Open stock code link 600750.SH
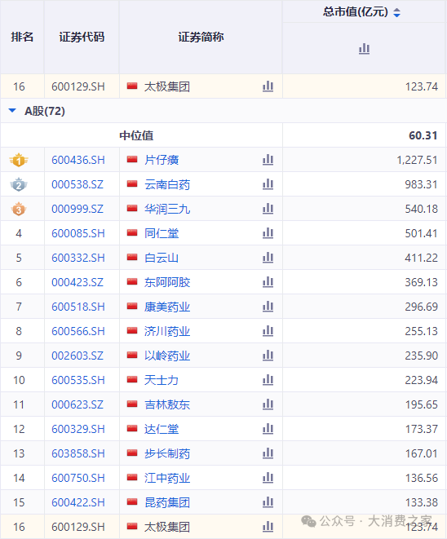 (x=78, y=478)
